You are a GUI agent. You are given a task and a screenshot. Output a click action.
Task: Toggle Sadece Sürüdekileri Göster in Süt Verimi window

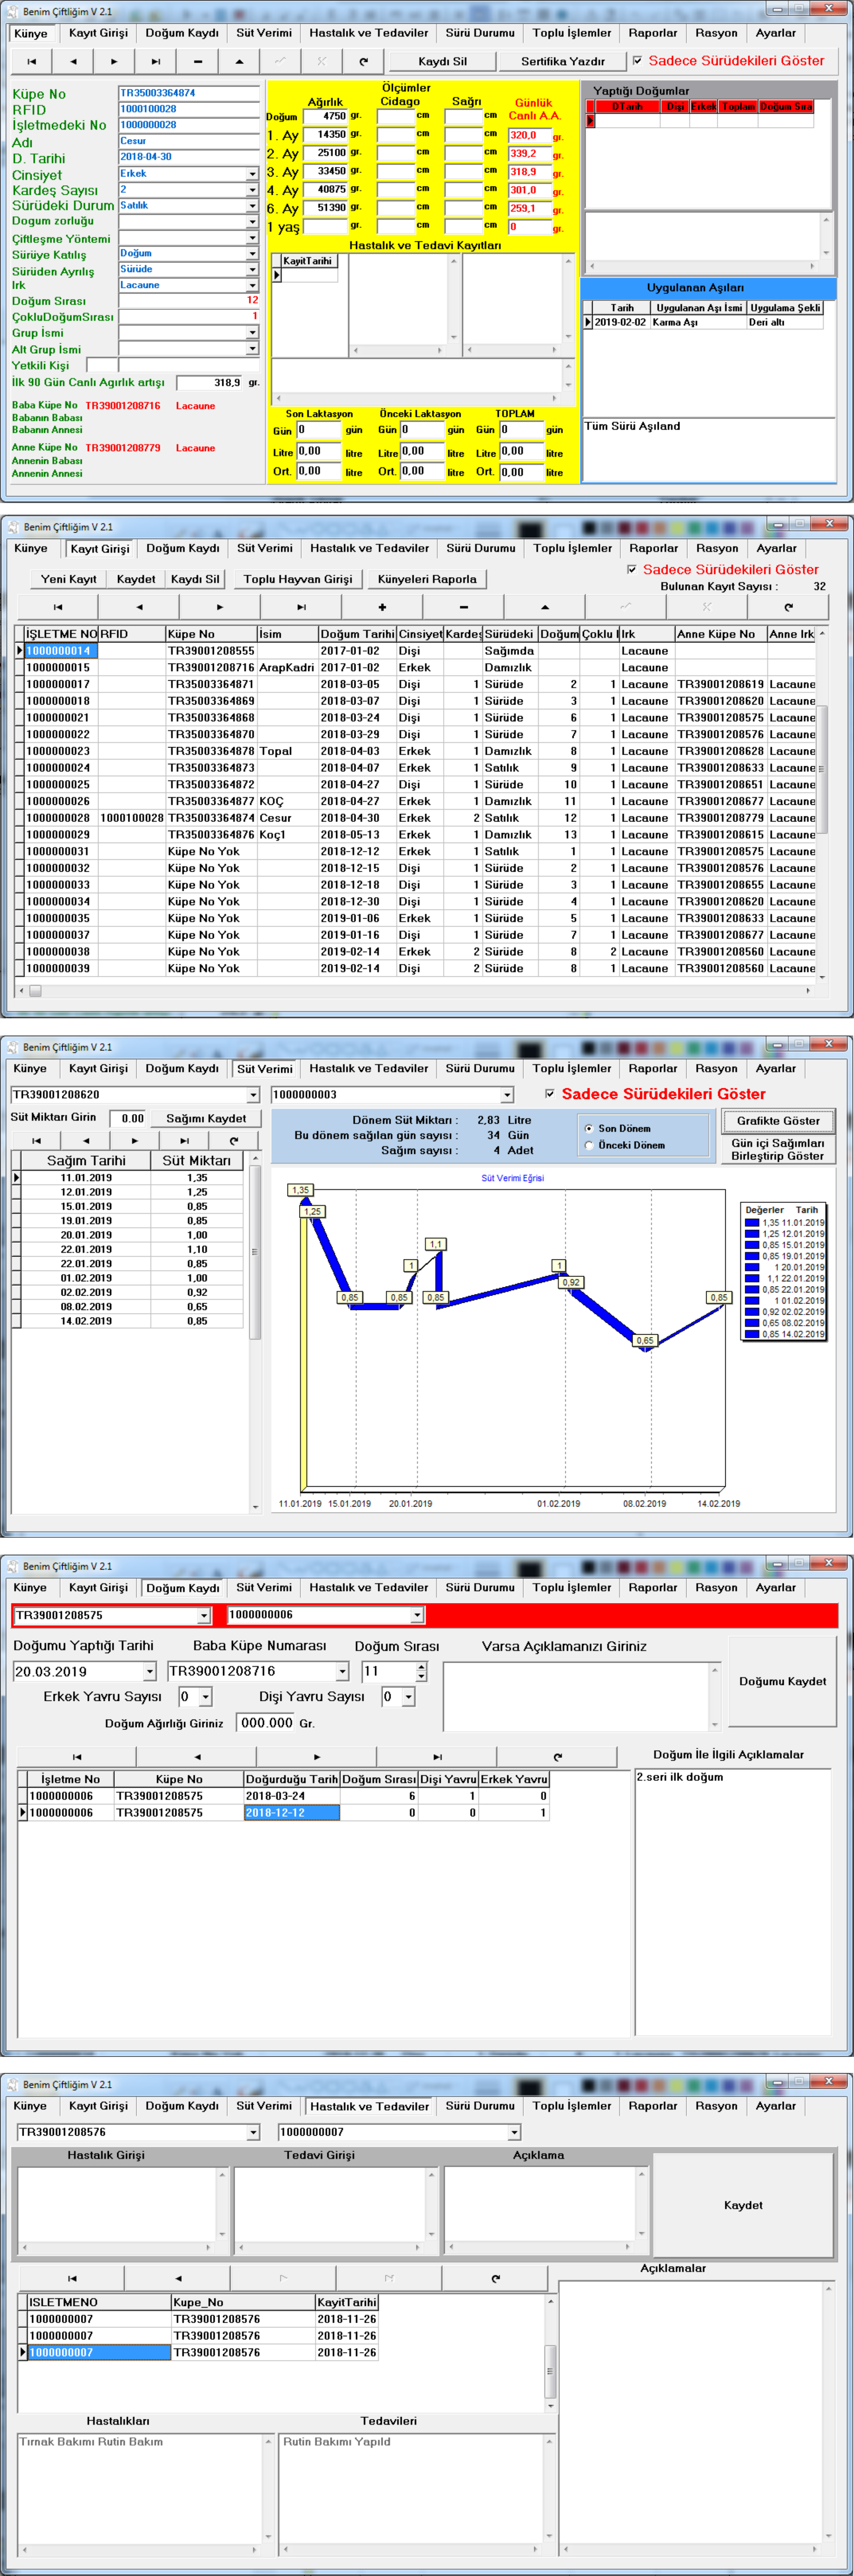(550, 1094)
